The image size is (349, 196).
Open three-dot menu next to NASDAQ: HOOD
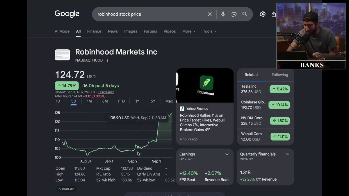tap(108, 60)
